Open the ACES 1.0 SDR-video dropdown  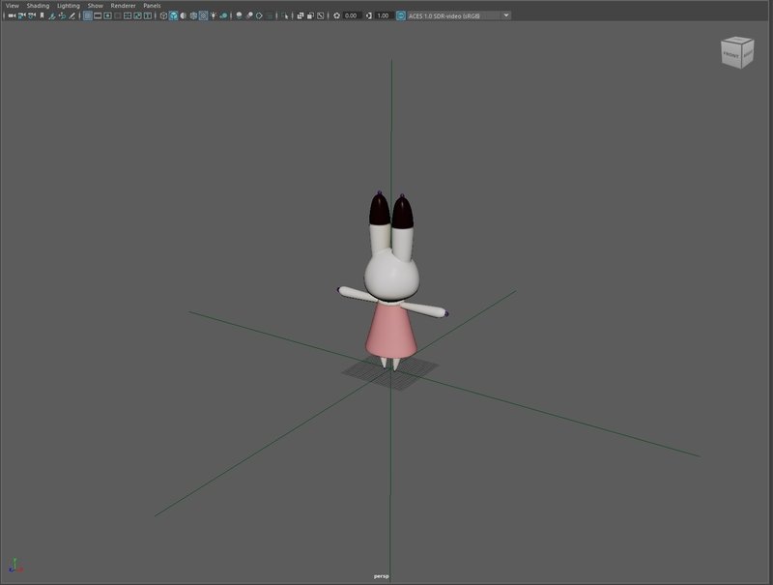click(x=459, y=15)
